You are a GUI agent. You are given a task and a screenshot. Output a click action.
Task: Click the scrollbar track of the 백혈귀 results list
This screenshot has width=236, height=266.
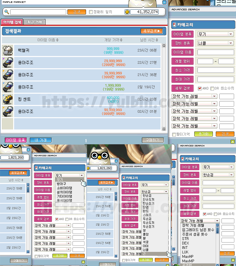point(164,87)
